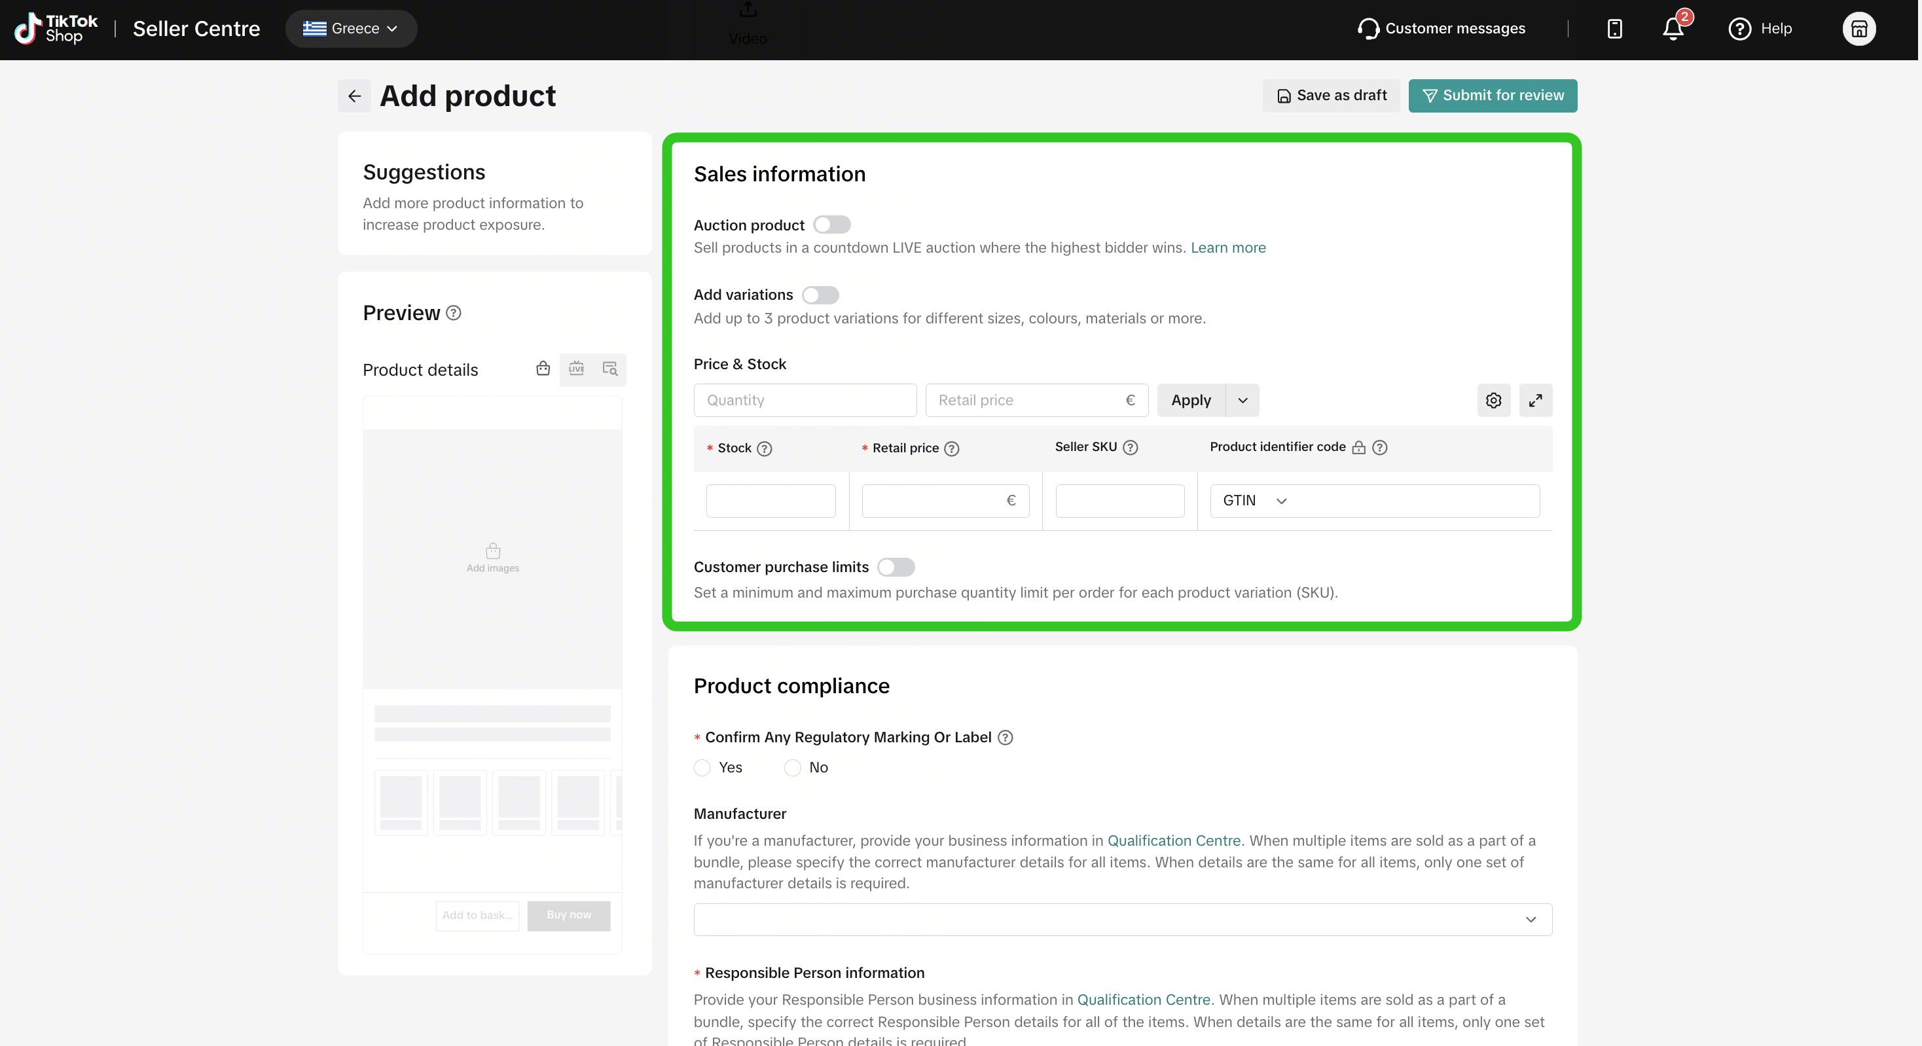The image size is (1922, 1046).
Task: Click the Sales information heading
Action: (780, 175)
